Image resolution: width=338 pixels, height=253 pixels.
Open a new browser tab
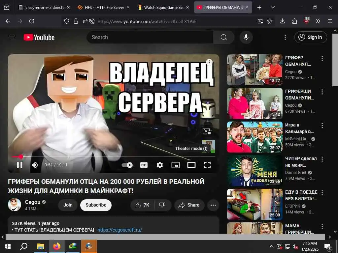(259, 8)
